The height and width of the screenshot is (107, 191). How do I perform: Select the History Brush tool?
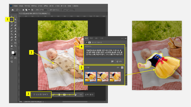[x=11, y=31]
